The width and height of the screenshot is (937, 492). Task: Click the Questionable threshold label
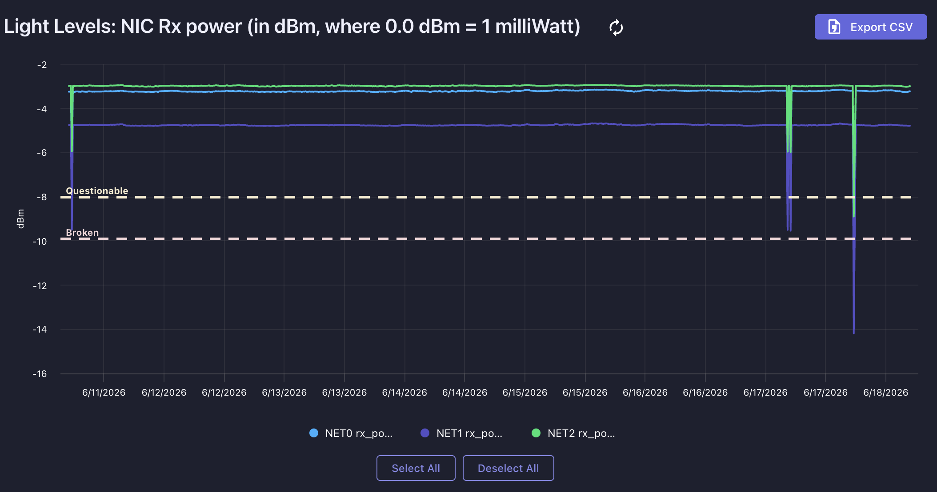point(97,191)
